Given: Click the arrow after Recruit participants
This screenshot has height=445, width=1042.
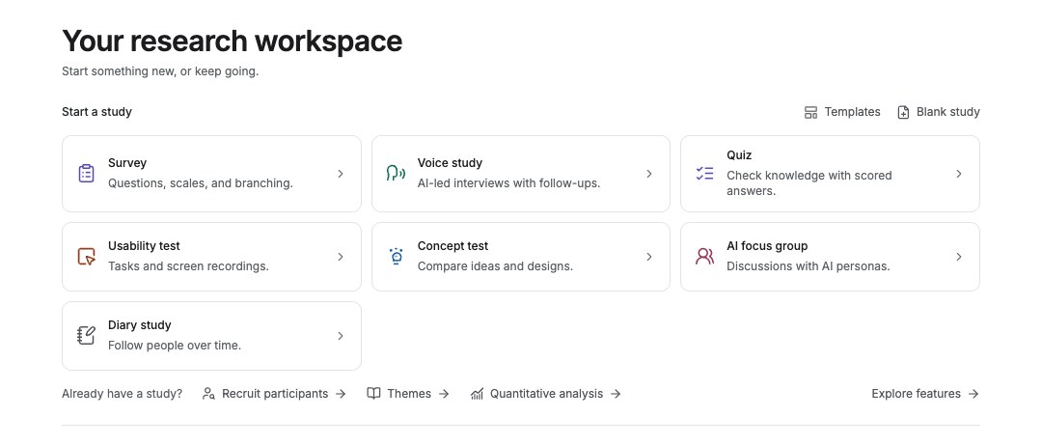Looking at the screenshot, I should [x=341, y=394].
